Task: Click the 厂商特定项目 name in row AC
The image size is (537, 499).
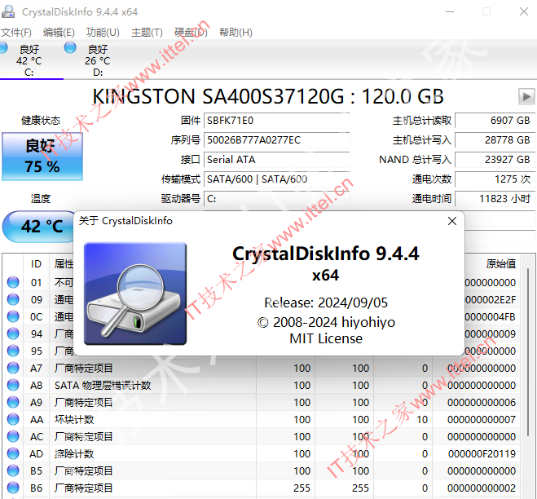Action: point(84,437)
